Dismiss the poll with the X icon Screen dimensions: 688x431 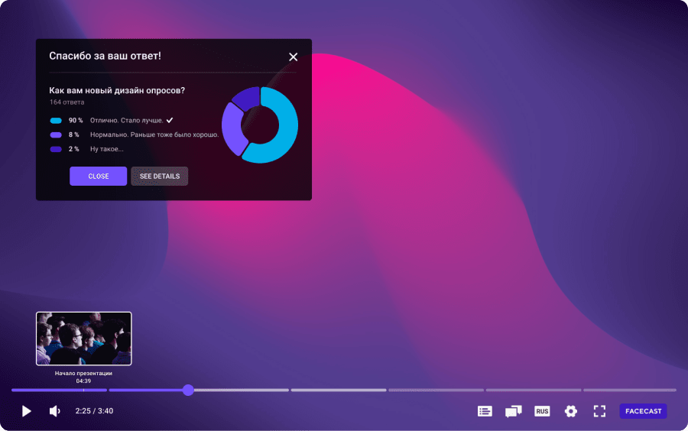[294, 57]
